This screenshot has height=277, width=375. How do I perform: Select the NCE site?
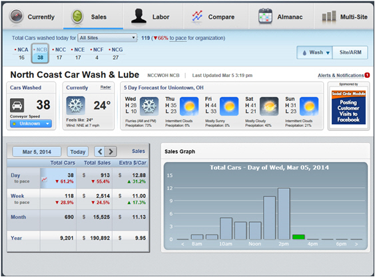pos(78,53)
